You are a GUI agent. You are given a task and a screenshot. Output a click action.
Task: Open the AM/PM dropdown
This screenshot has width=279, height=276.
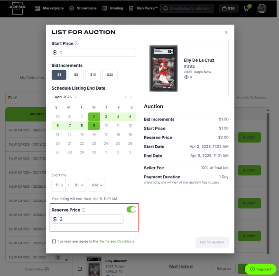[97, 185]
